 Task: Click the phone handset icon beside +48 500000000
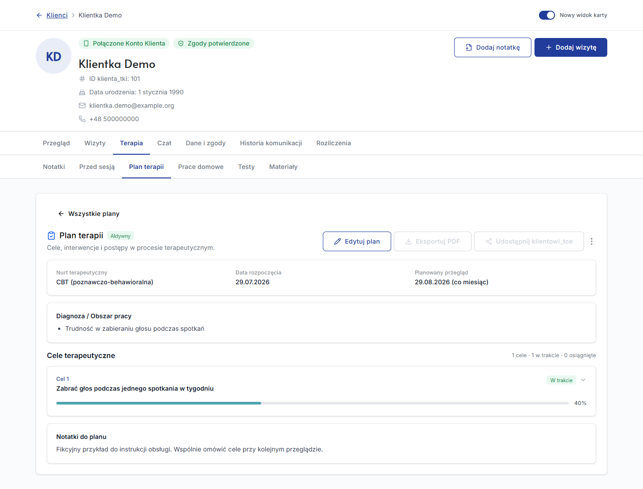[x=82, y=119]
